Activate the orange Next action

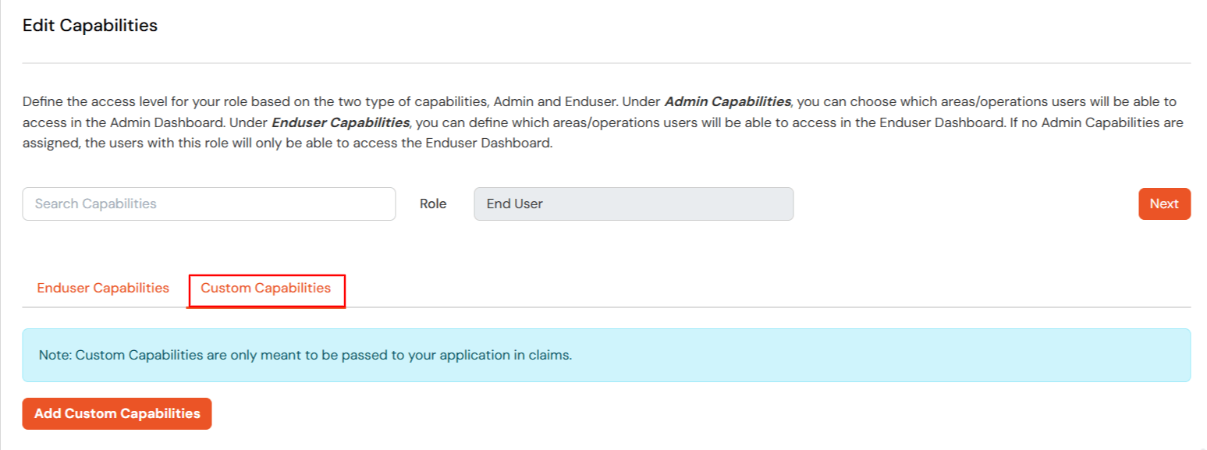1164,204
